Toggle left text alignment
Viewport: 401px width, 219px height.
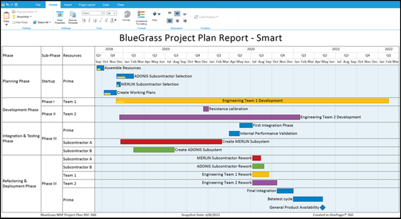pos(169,21)
